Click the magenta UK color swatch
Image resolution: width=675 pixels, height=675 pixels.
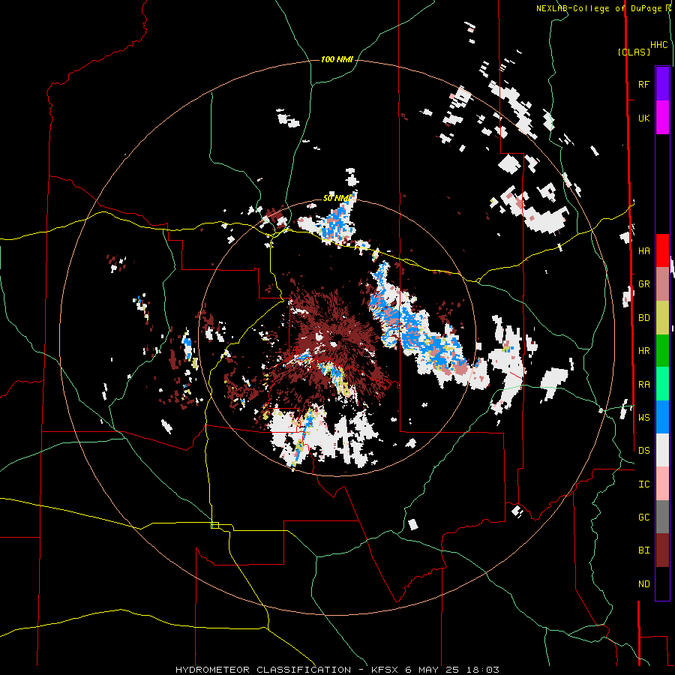(x=662, y=118)
